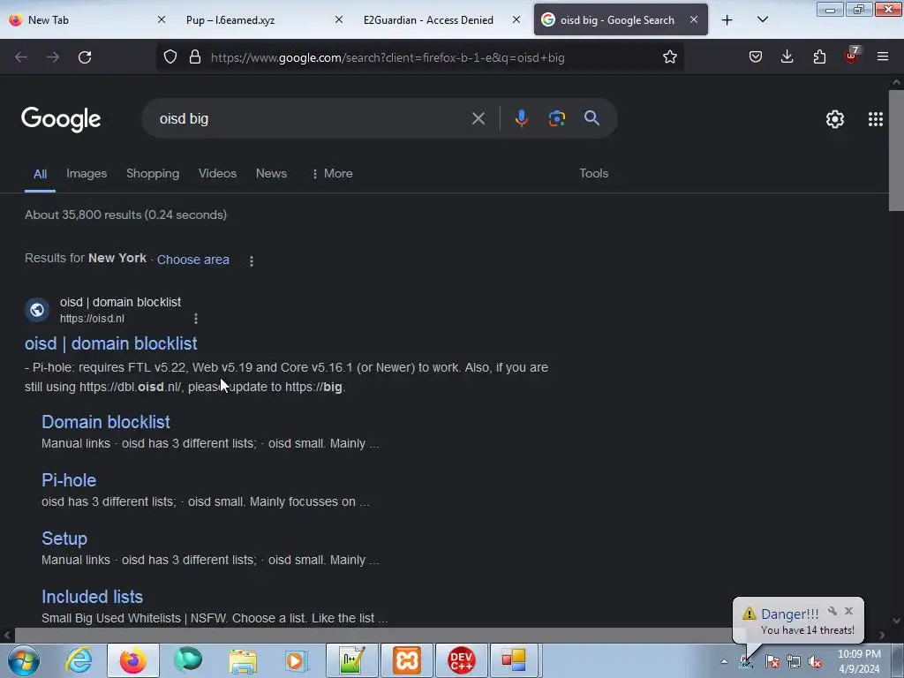Click the Choose area link
This screenshot has height=678, width=904.
coord(193,260)
